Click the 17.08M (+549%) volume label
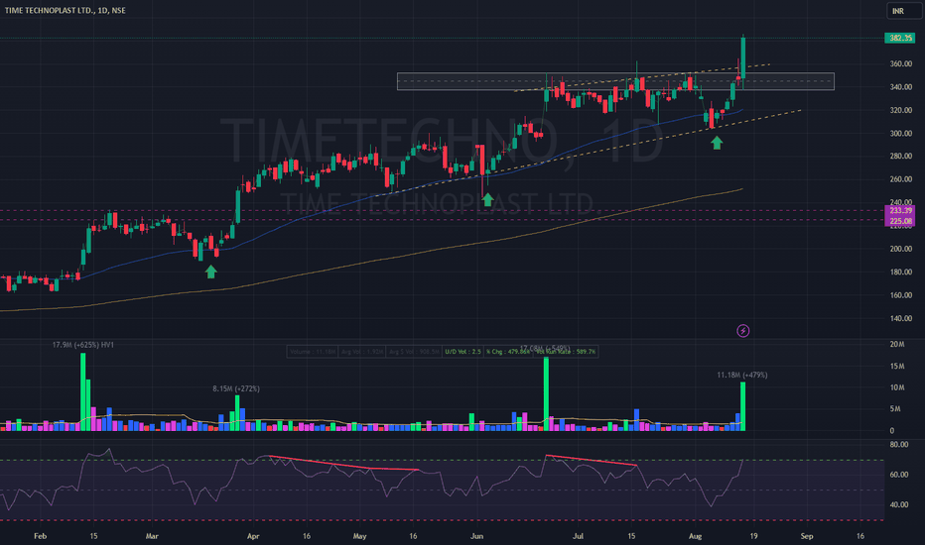Image resolution: width=925 pixels, height=545 pixels. (x=545, y=348)
